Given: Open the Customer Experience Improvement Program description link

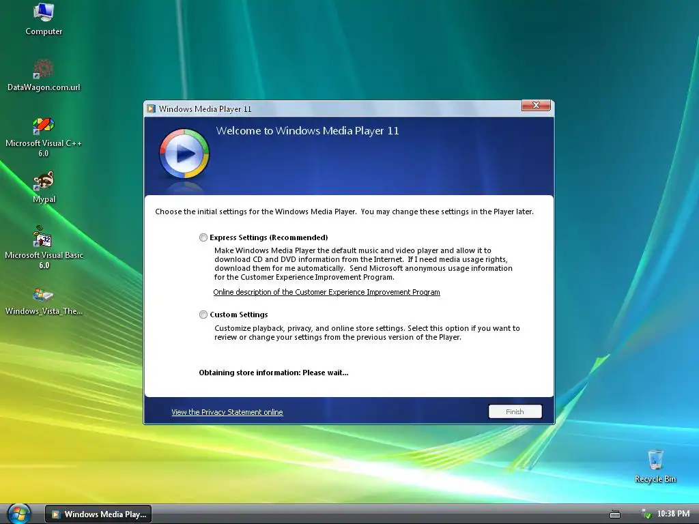Looking at the screenshot, I should [326, 292].
